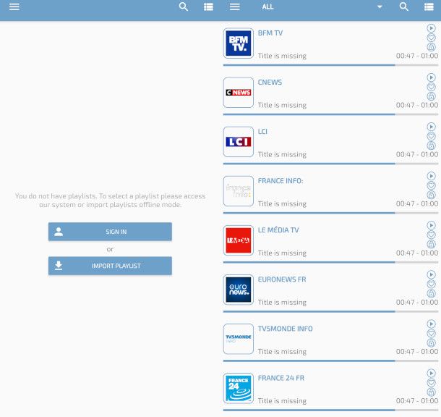Screen dimensions: 441x417
Task: Click the LCI program progress bar
Action: tap(330, 164)
